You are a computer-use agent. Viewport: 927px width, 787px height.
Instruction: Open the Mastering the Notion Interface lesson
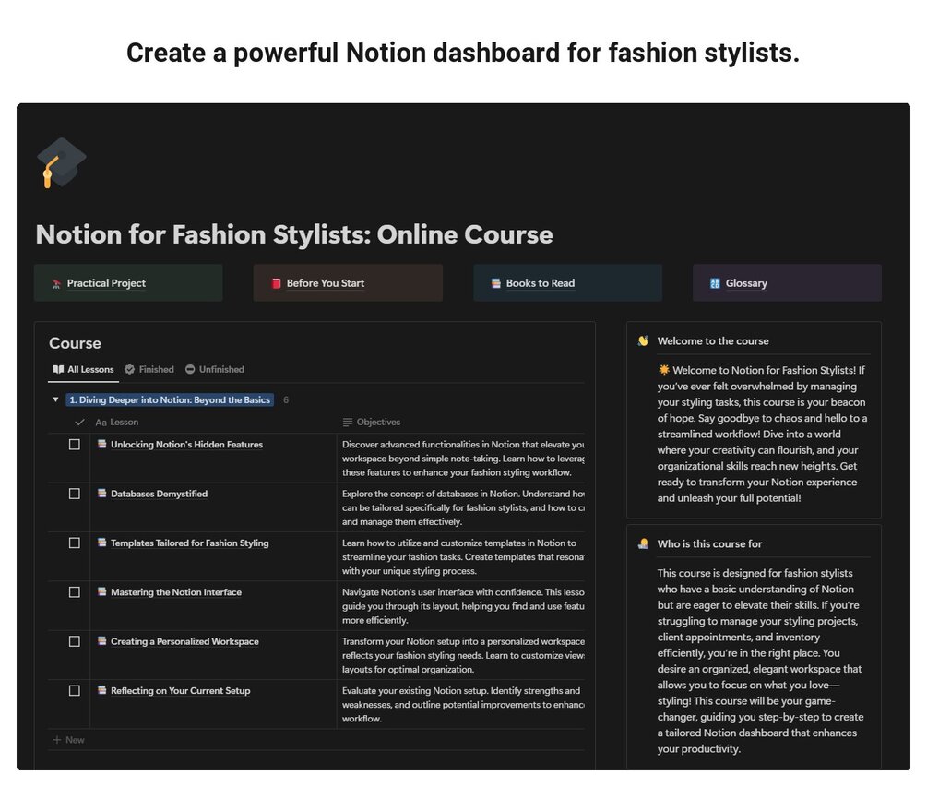click(176, 592)
